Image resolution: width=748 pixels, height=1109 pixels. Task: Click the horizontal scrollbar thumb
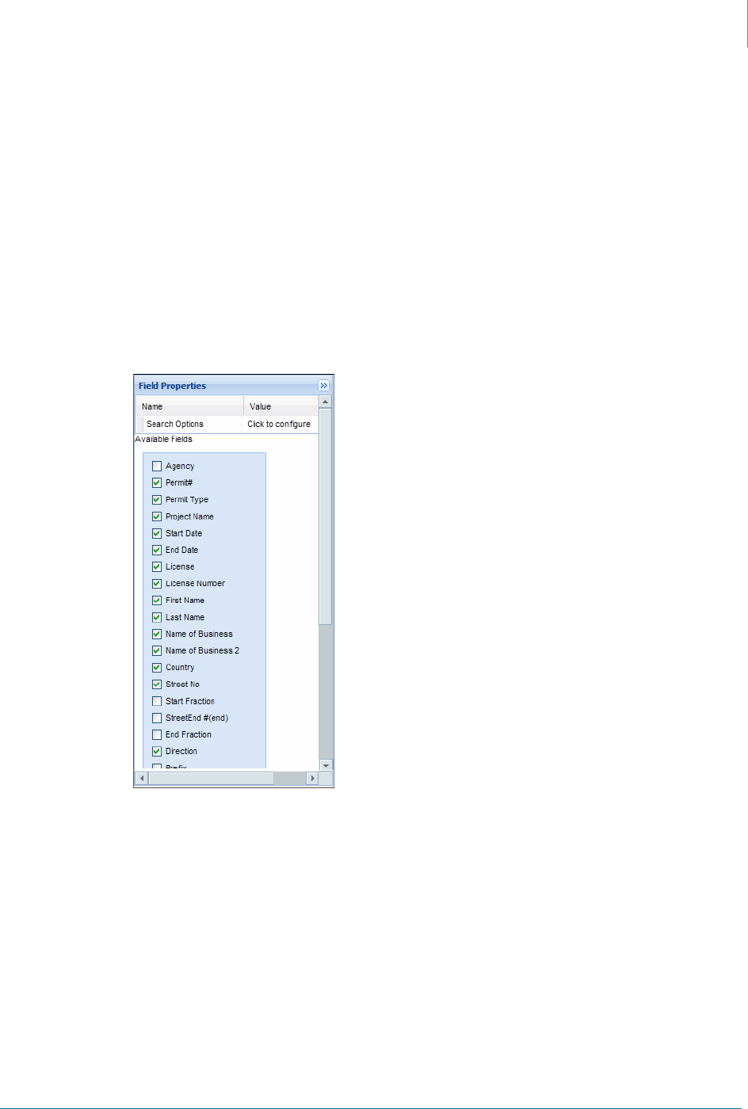click(212, 779)
